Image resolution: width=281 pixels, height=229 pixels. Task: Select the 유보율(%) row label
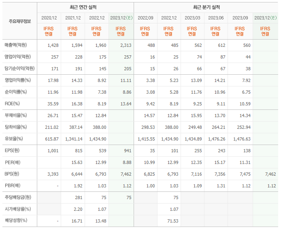pyautogui.click(x=14, y=139)
